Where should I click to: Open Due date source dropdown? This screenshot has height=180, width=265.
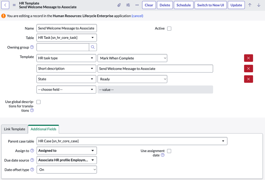(67, 160)
